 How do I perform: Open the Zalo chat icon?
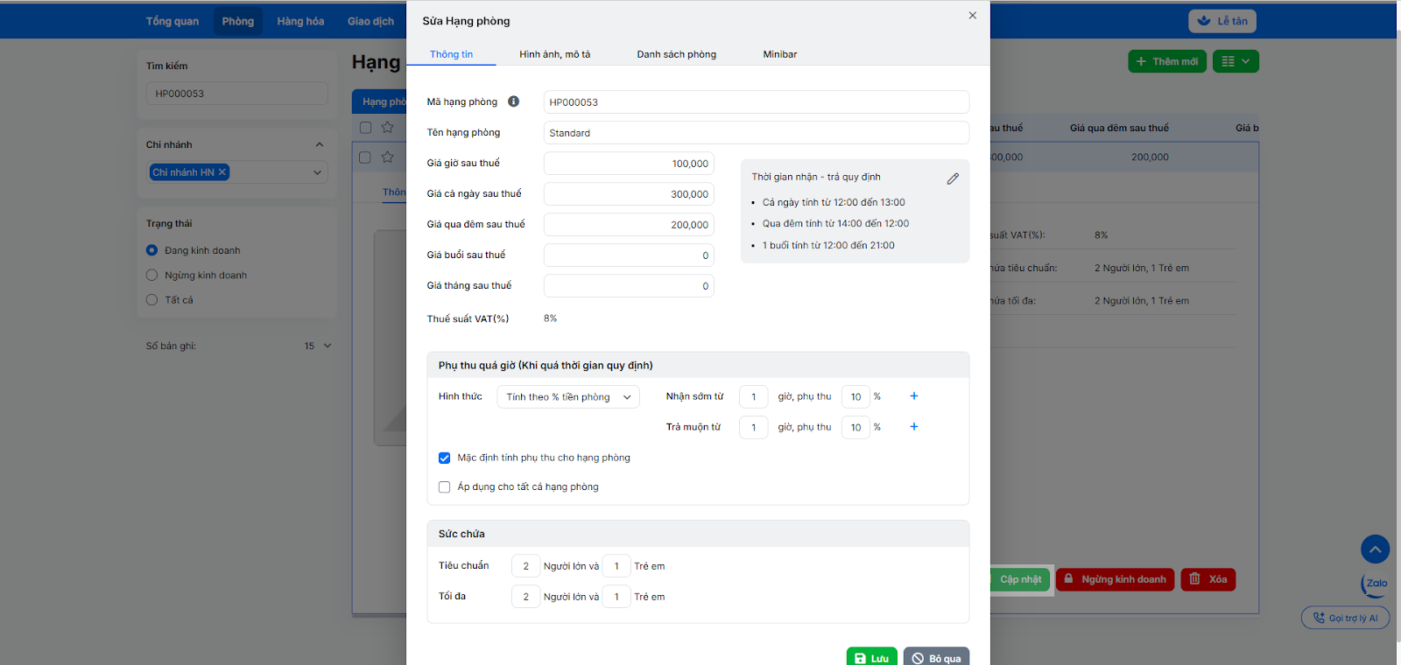click(x=1375, y=584)
